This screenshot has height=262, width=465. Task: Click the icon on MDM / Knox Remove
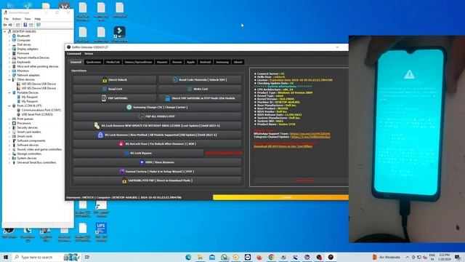[142, 162]
